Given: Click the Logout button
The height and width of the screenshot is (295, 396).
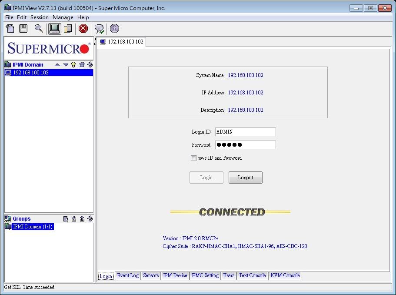Looking at the screenshot, I should [246, 178].
